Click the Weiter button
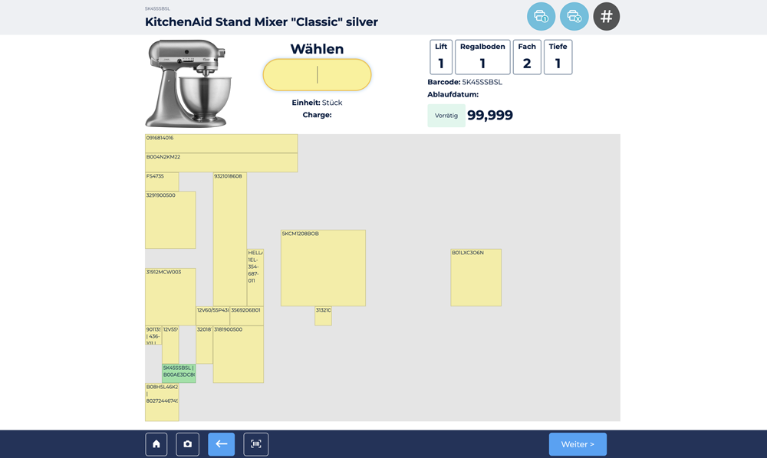The height and width of the screenshot is (458, 767). (x=577, y=444)
